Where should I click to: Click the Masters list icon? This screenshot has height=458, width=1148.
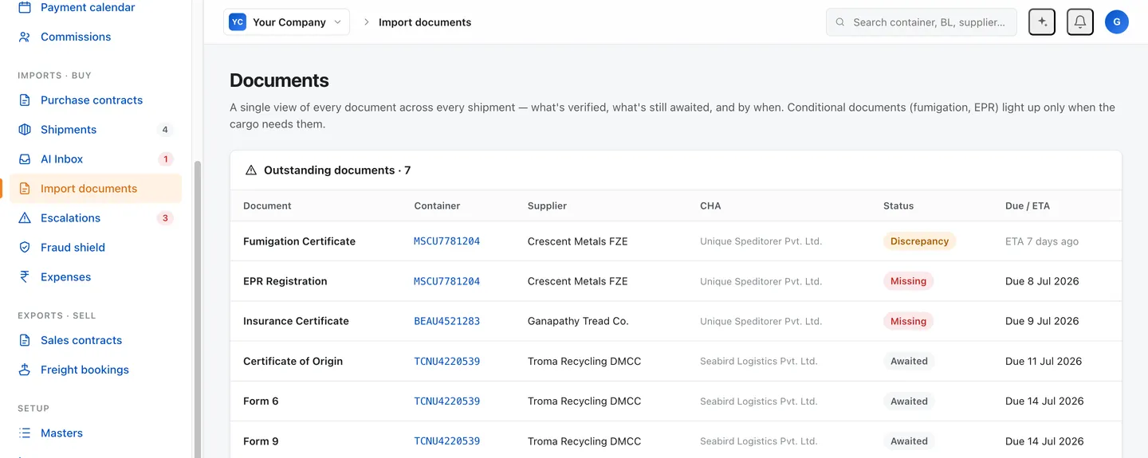(x=25, y=433)
